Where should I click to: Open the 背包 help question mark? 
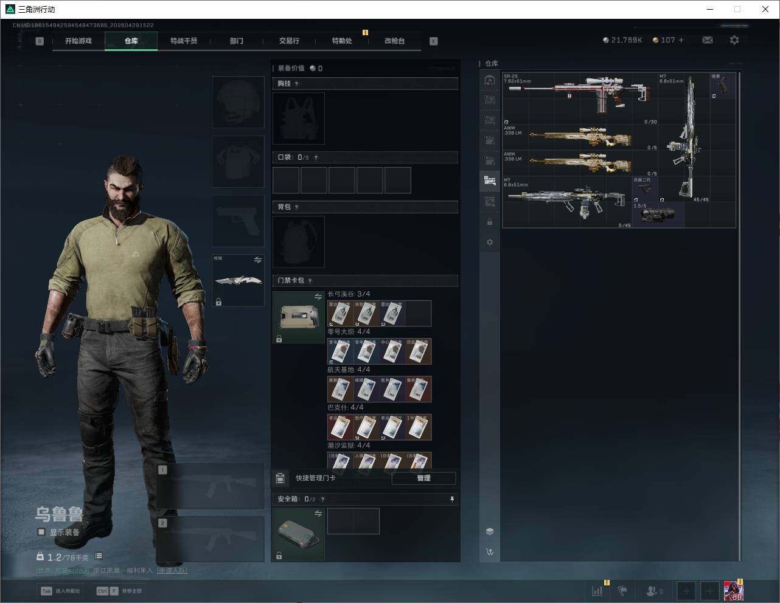(x=297, y=207)
